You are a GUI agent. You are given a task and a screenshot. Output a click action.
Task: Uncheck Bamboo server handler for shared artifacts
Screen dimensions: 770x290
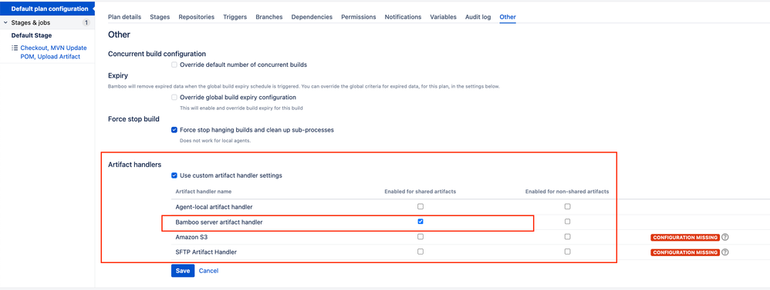click(x=420, y=222)
